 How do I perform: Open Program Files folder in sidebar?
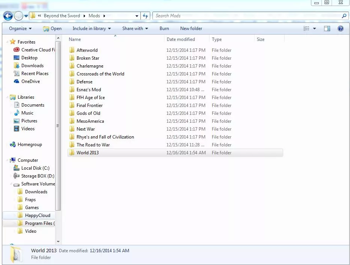click(40, 223)
